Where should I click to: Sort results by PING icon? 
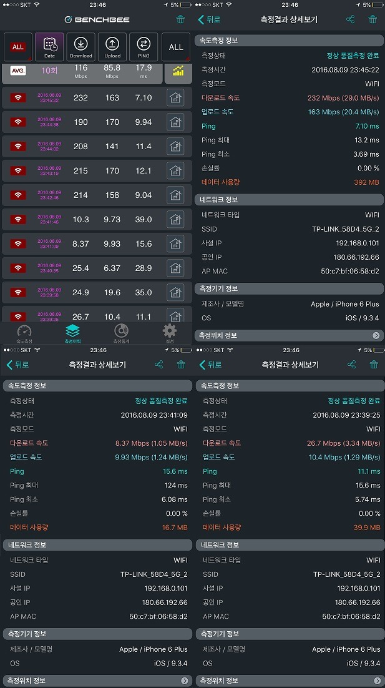tap(144, 47)
